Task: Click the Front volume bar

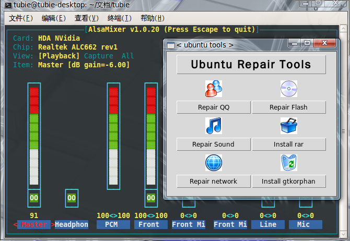Action: coord(151,136)
